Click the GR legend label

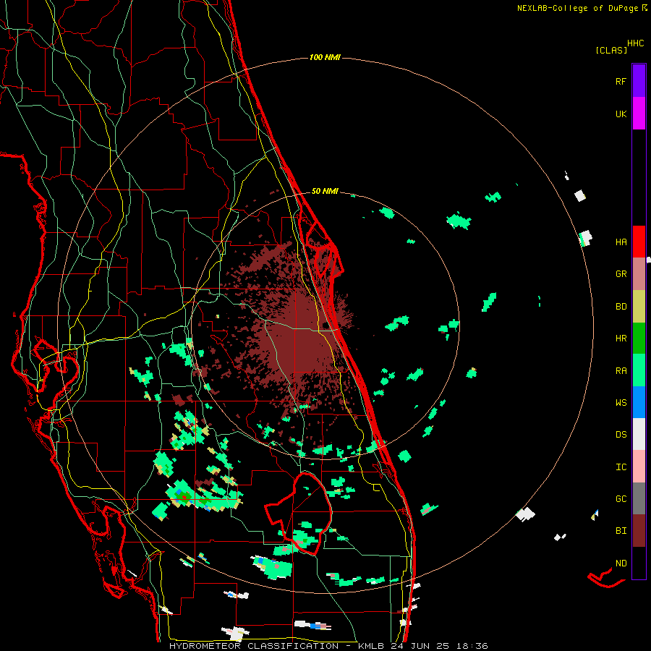[621, 274]
